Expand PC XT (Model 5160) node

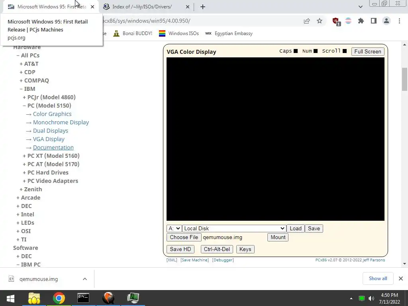click(51, 156)
